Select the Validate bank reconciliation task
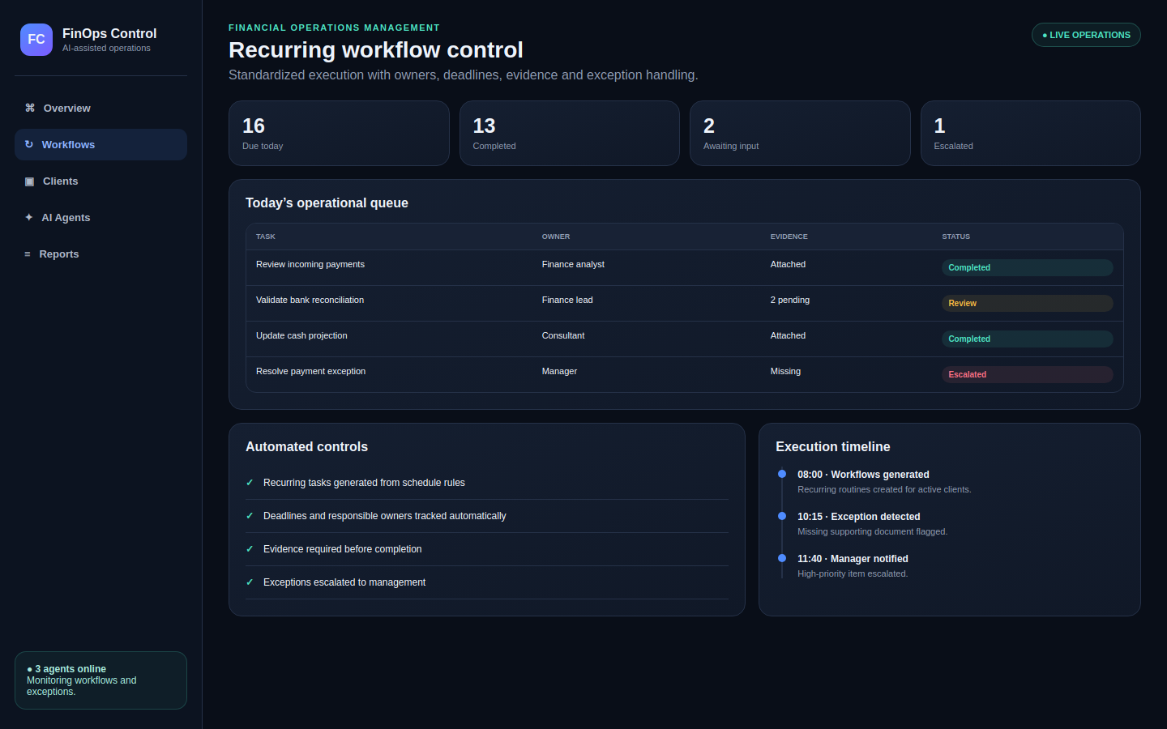The image size is (1167, 729). coord(310,300)
